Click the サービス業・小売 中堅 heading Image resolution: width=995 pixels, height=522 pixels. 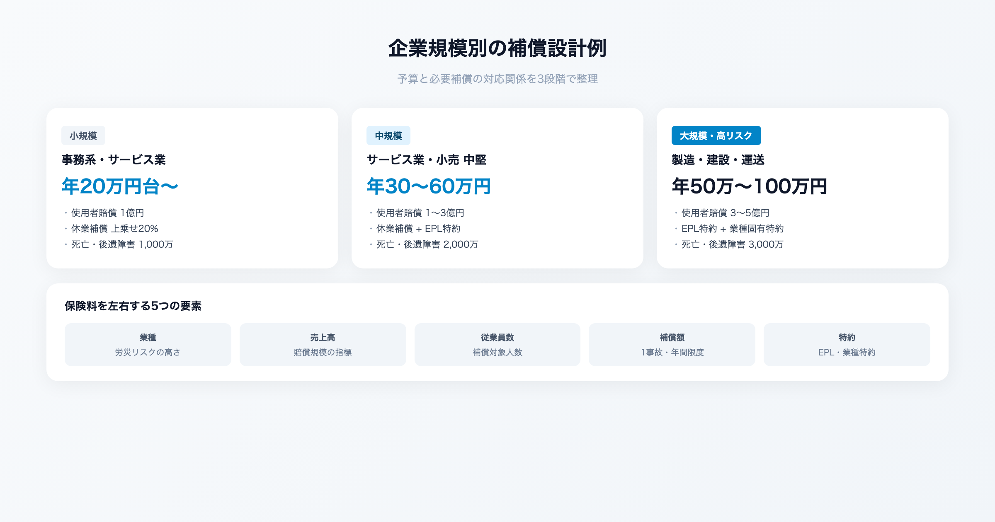[x=427, y=160]
